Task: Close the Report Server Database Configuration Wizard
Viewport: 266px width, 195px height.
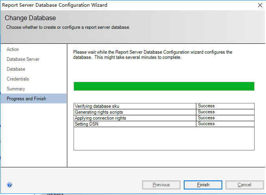Action: click(x=260, y=5)
